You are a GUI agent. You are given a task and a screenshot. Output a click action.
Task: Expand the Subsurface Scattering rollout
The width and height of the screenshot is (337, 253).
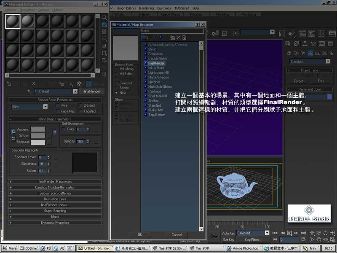(55, 193)
